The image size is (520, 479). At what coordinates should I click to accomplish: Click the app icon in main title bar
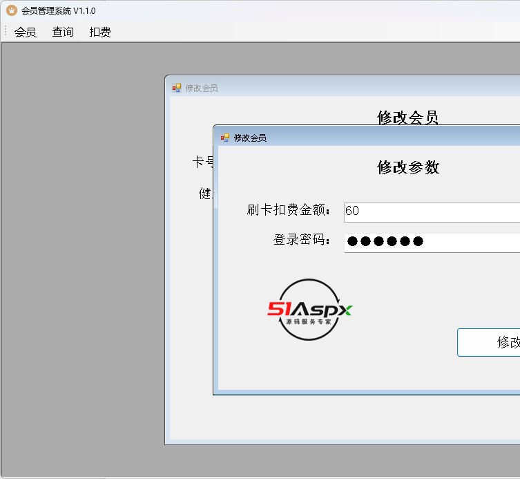click(x=12, y=10)
